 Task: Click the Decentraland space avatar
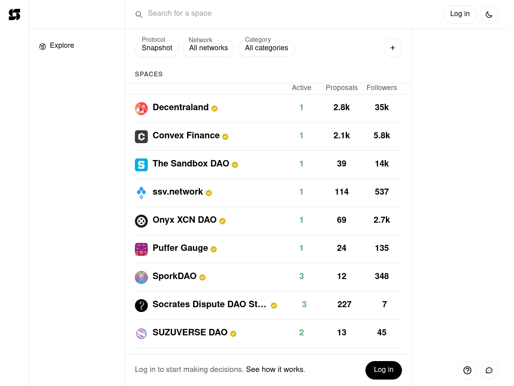tap(141, 109)
